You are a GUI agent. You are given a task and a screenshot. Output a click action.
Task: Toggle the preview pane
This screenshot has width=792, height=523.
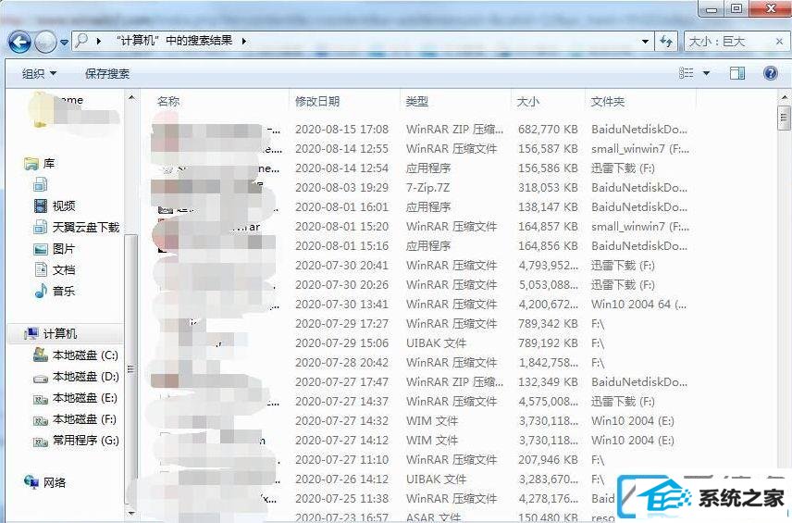(737, 73)
